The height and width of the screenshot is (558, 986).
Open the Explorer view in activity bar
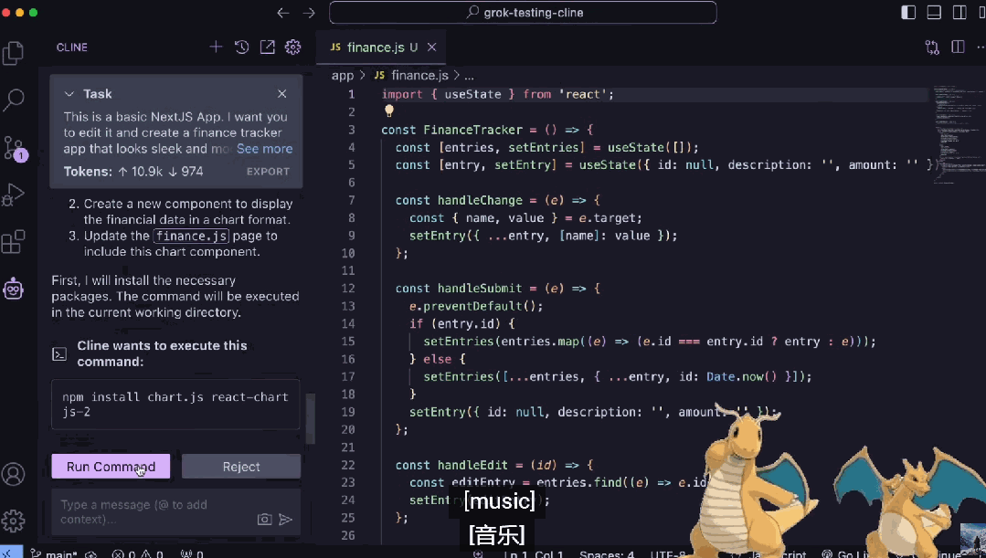(x=13, y=53)
